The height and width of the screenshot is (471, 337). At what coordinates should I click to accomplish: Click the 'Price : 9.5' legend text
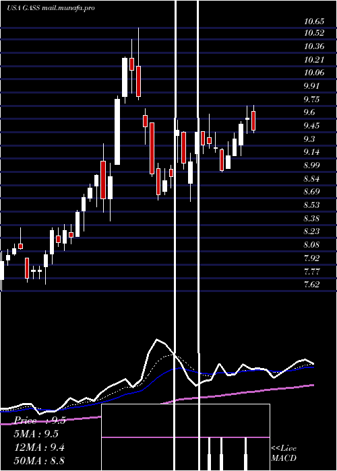point(40,421)
